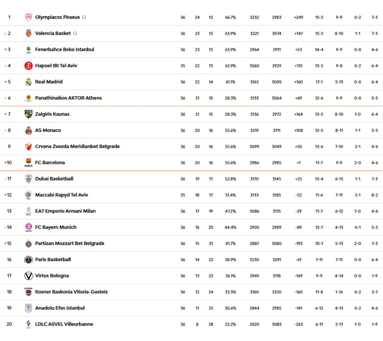383x341 pixels.
Task: Open the Maccabi Rapyd Tel Aviv link
Action: (61, 195)
